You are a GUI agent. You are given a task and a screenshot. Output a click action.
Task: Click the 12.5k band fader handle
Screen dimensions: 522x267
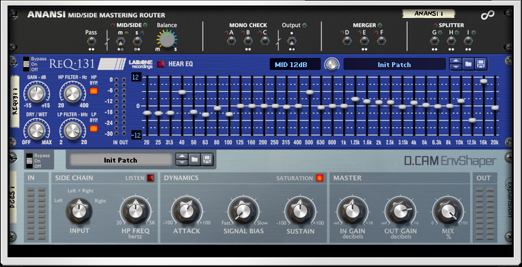pos(472,120)
